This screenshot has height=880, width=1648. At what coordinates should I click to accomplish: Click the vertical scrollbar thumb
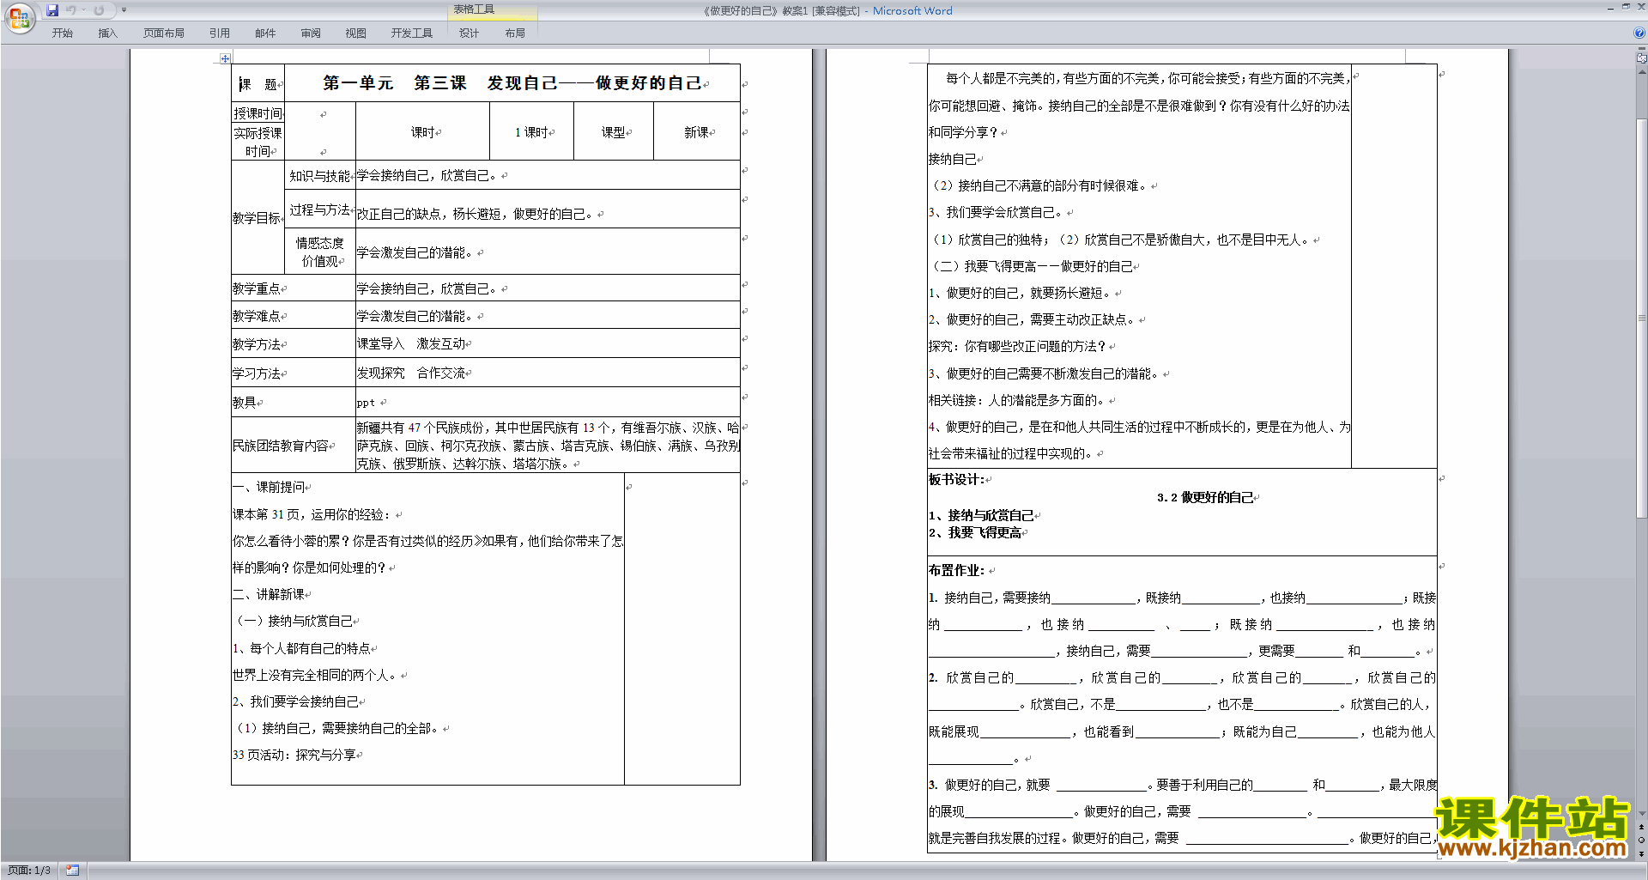point(1642,318)
